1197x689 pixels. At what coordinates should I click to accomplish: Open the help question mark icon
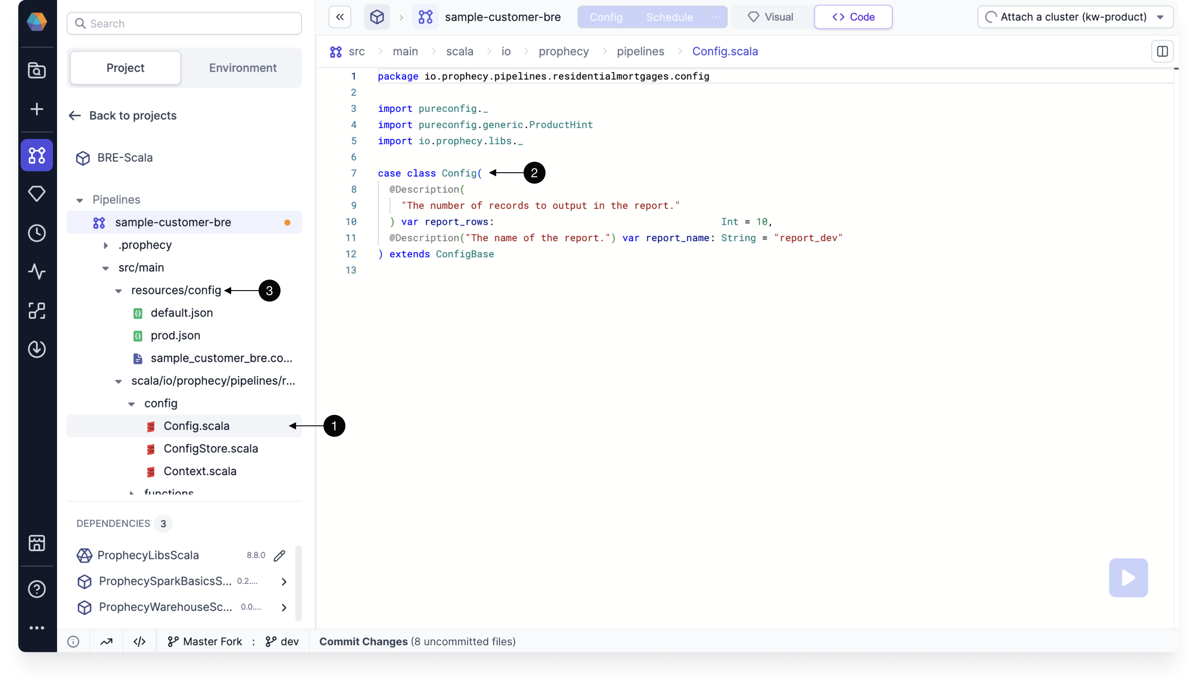tap(37, 588)
